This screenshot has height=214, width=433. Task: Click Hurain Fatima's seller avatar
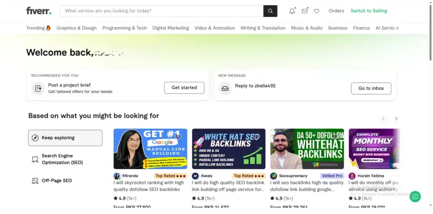pos(352,176)
